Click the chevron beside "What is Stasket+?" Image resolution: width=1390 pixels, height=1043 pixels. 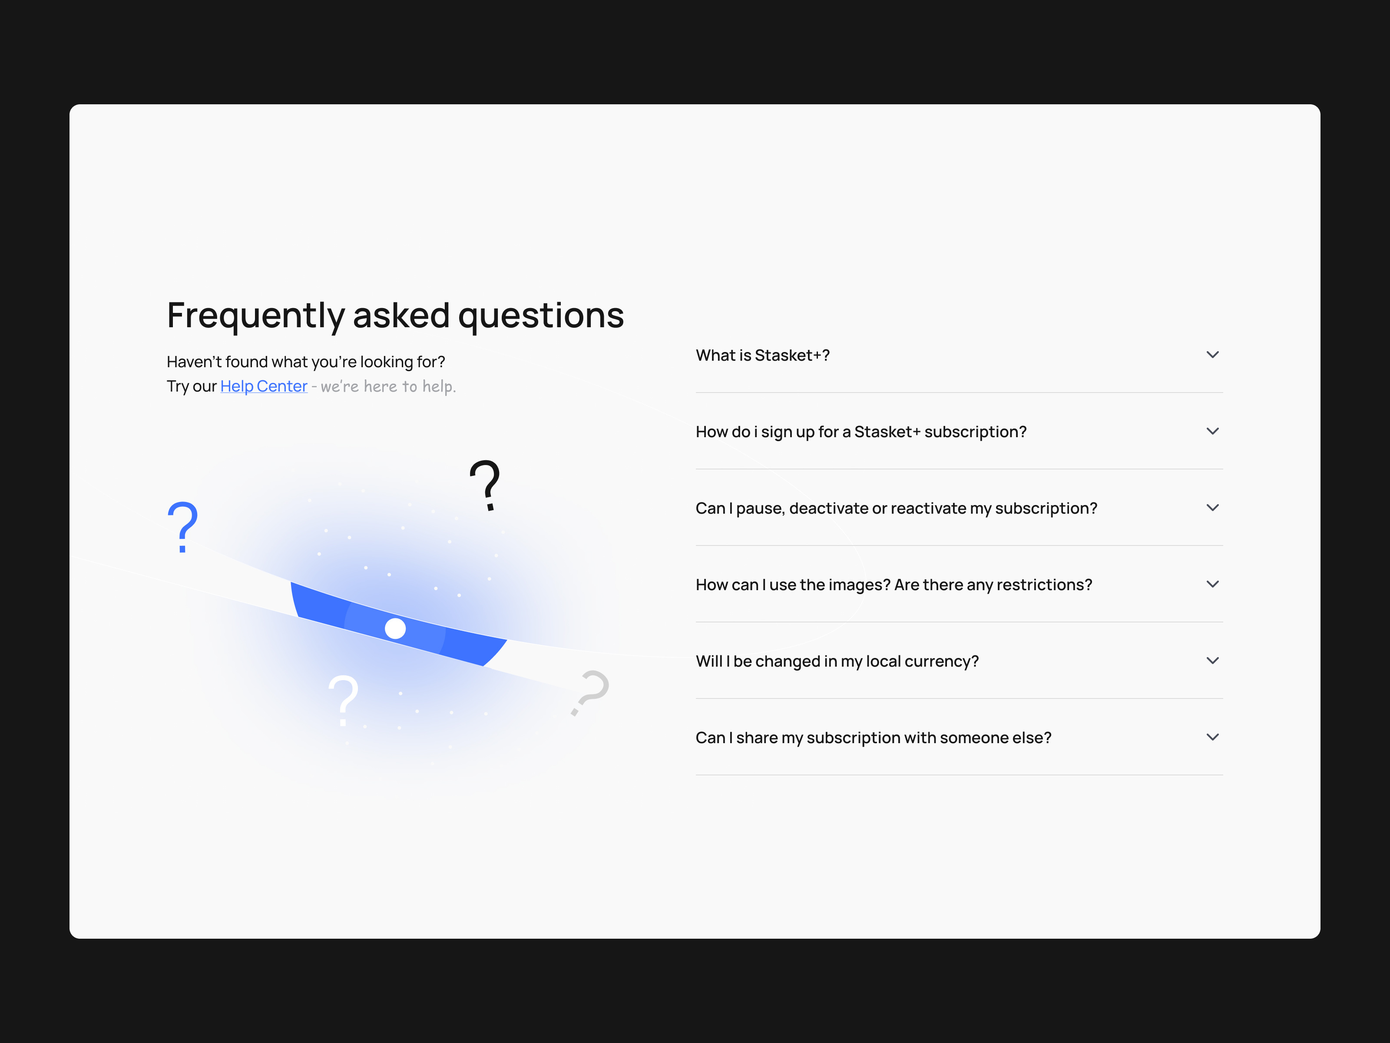pos(1213,355)
